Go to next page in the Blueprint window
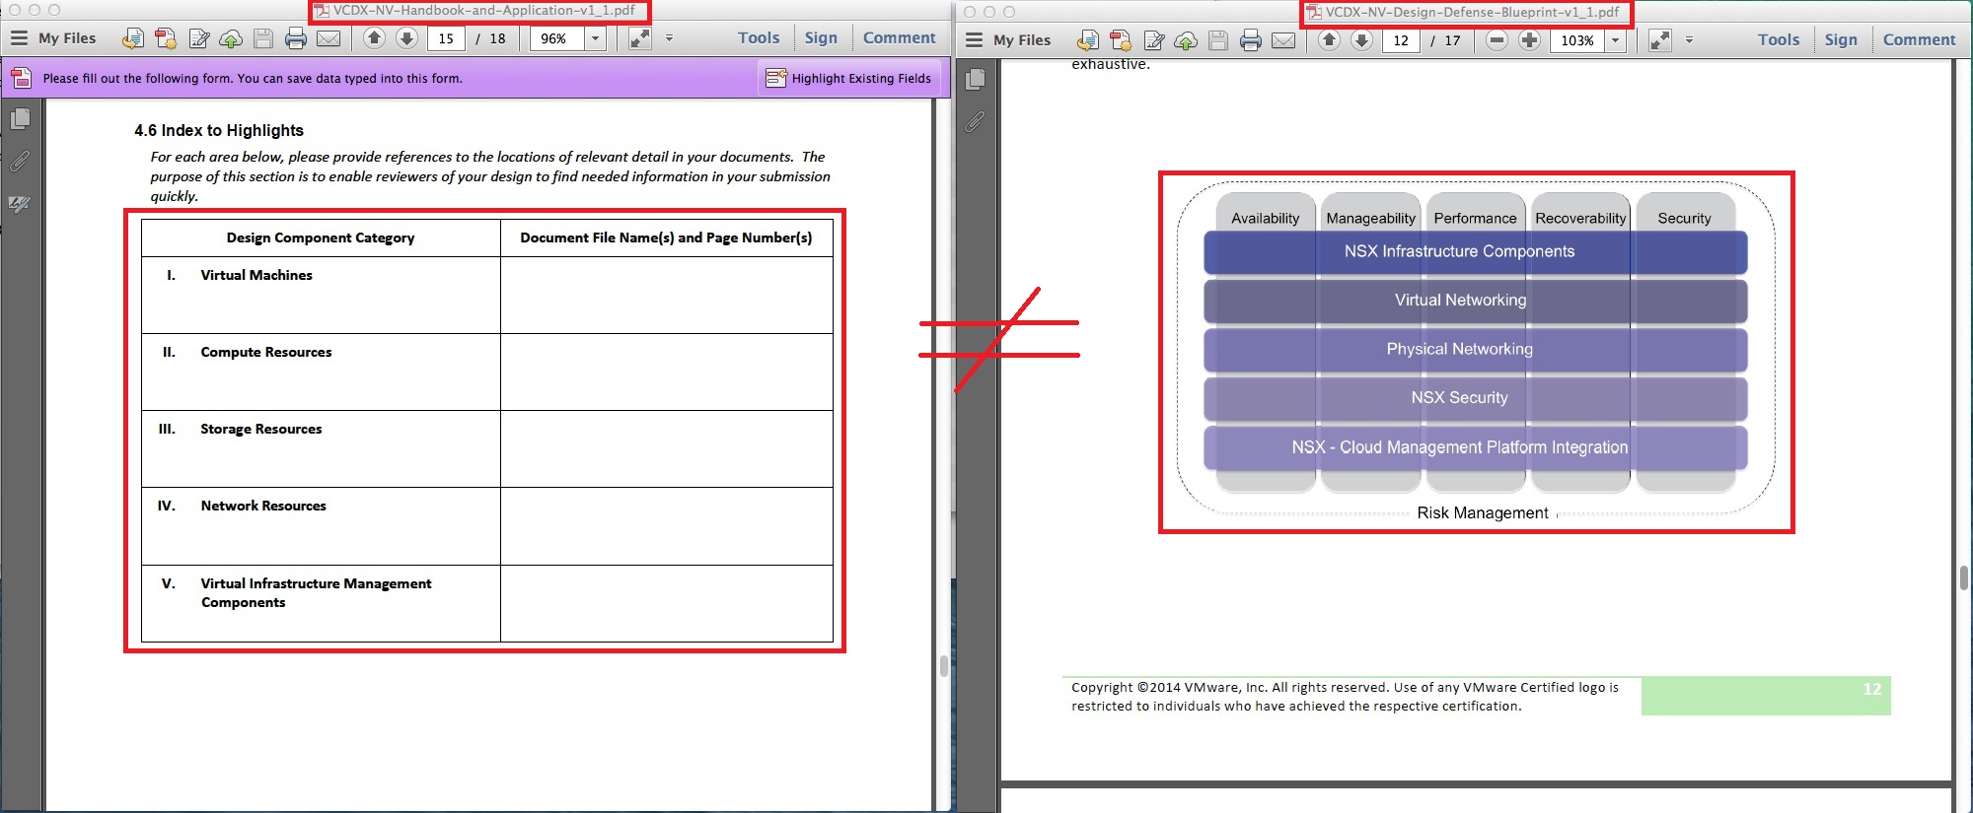 coord(1361,40)
